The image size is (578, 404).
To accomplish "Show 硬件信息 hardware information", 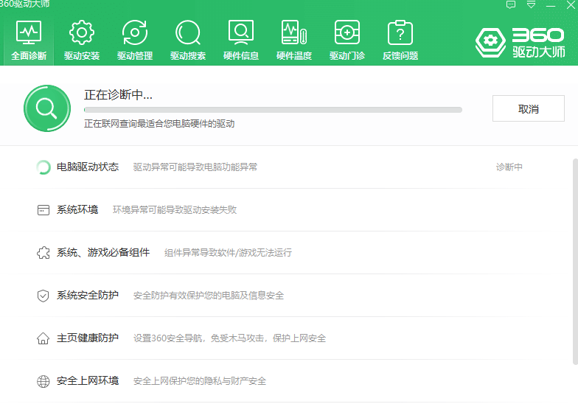I will (240, 41).
